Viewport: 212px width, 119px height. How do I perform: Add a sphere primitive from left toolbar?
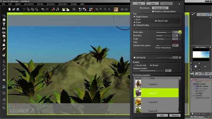[x=4, y=20]
